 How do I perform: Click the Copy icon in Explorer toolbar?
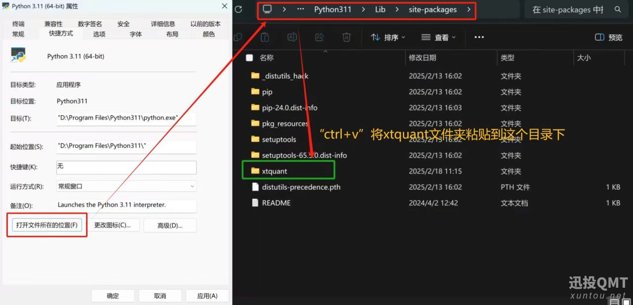(238, 37)
